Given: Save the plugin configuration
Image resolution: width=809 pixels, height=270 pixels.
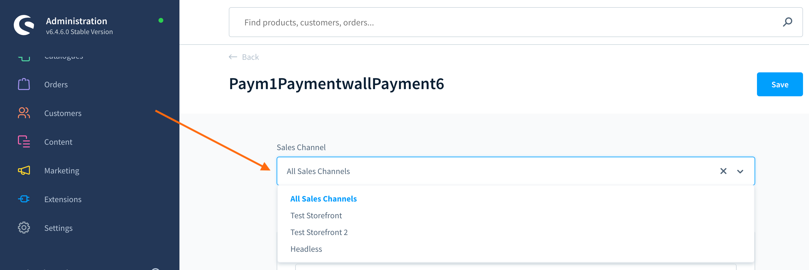Looking at the screenshot, I should (779, 84).
